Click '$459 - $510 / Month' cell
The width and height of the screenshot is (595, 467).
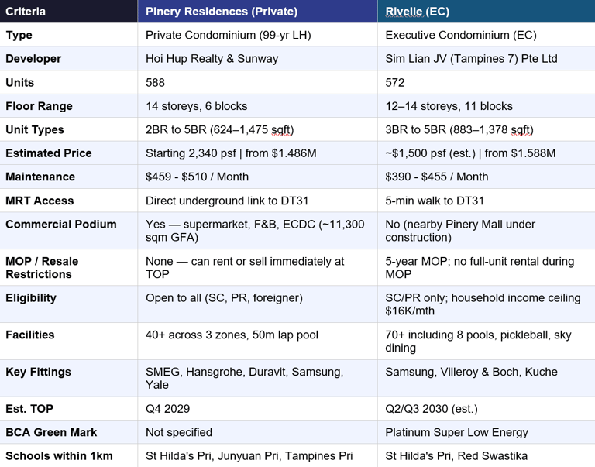pos(258,177)
